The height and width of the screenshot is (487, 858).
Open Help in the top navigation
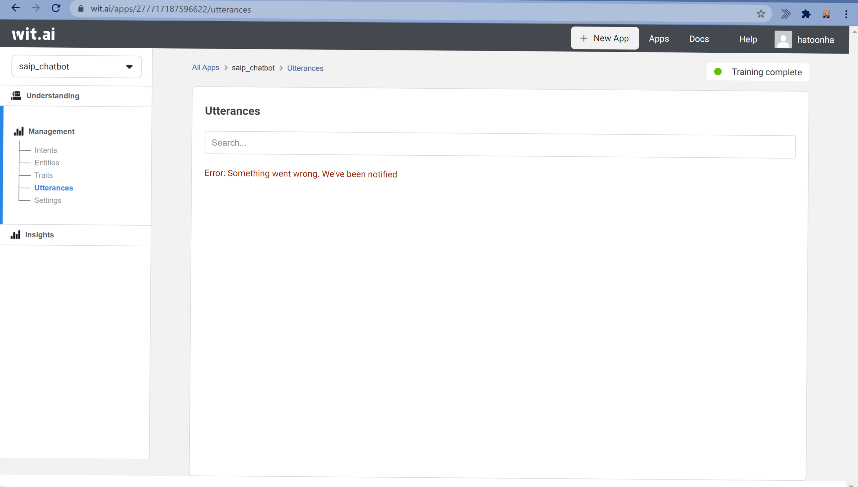748,39
